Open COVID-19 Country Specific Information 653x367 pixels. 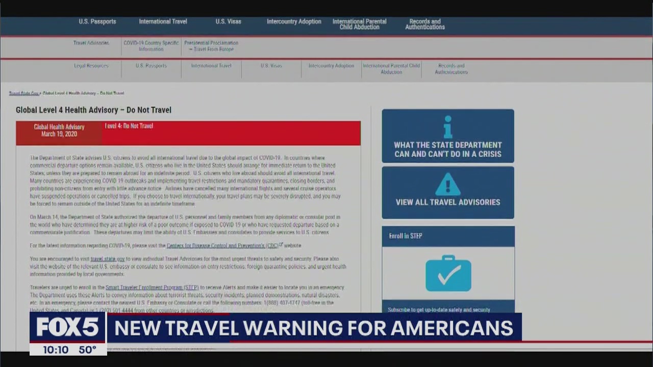tap(150, 46)
